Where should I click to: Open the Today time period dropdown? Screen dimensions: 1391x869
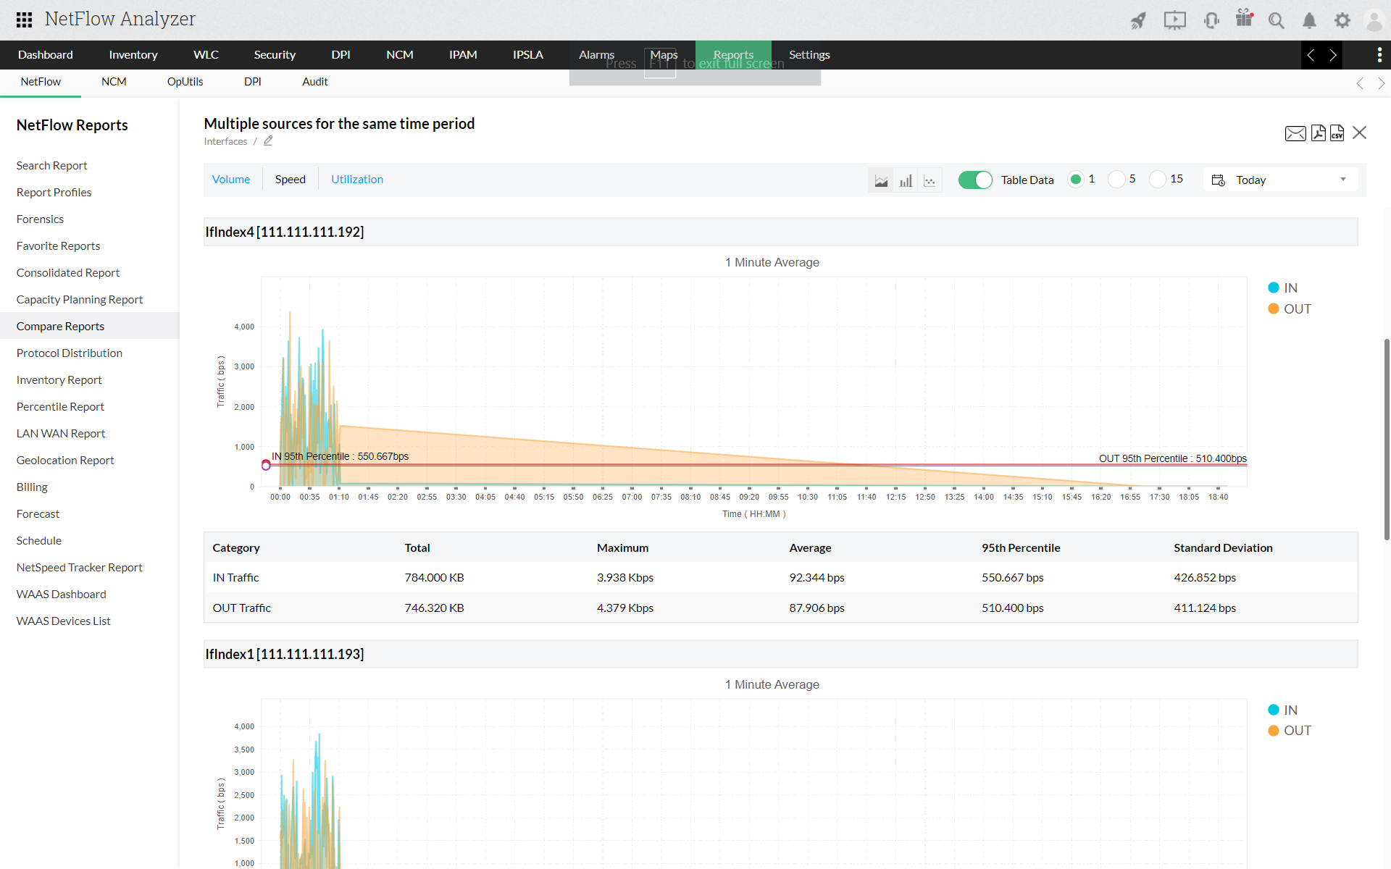pos(1279,180)
